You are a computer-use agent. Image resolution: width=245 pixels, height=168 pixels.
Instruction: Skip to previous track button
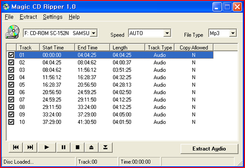tap(16, 147)
